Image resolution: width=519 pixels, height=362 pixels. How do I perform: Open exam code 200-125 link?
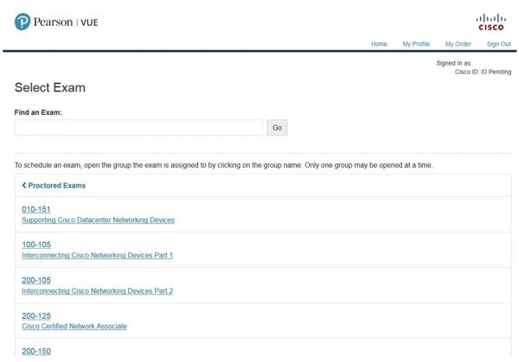[36, 315]
